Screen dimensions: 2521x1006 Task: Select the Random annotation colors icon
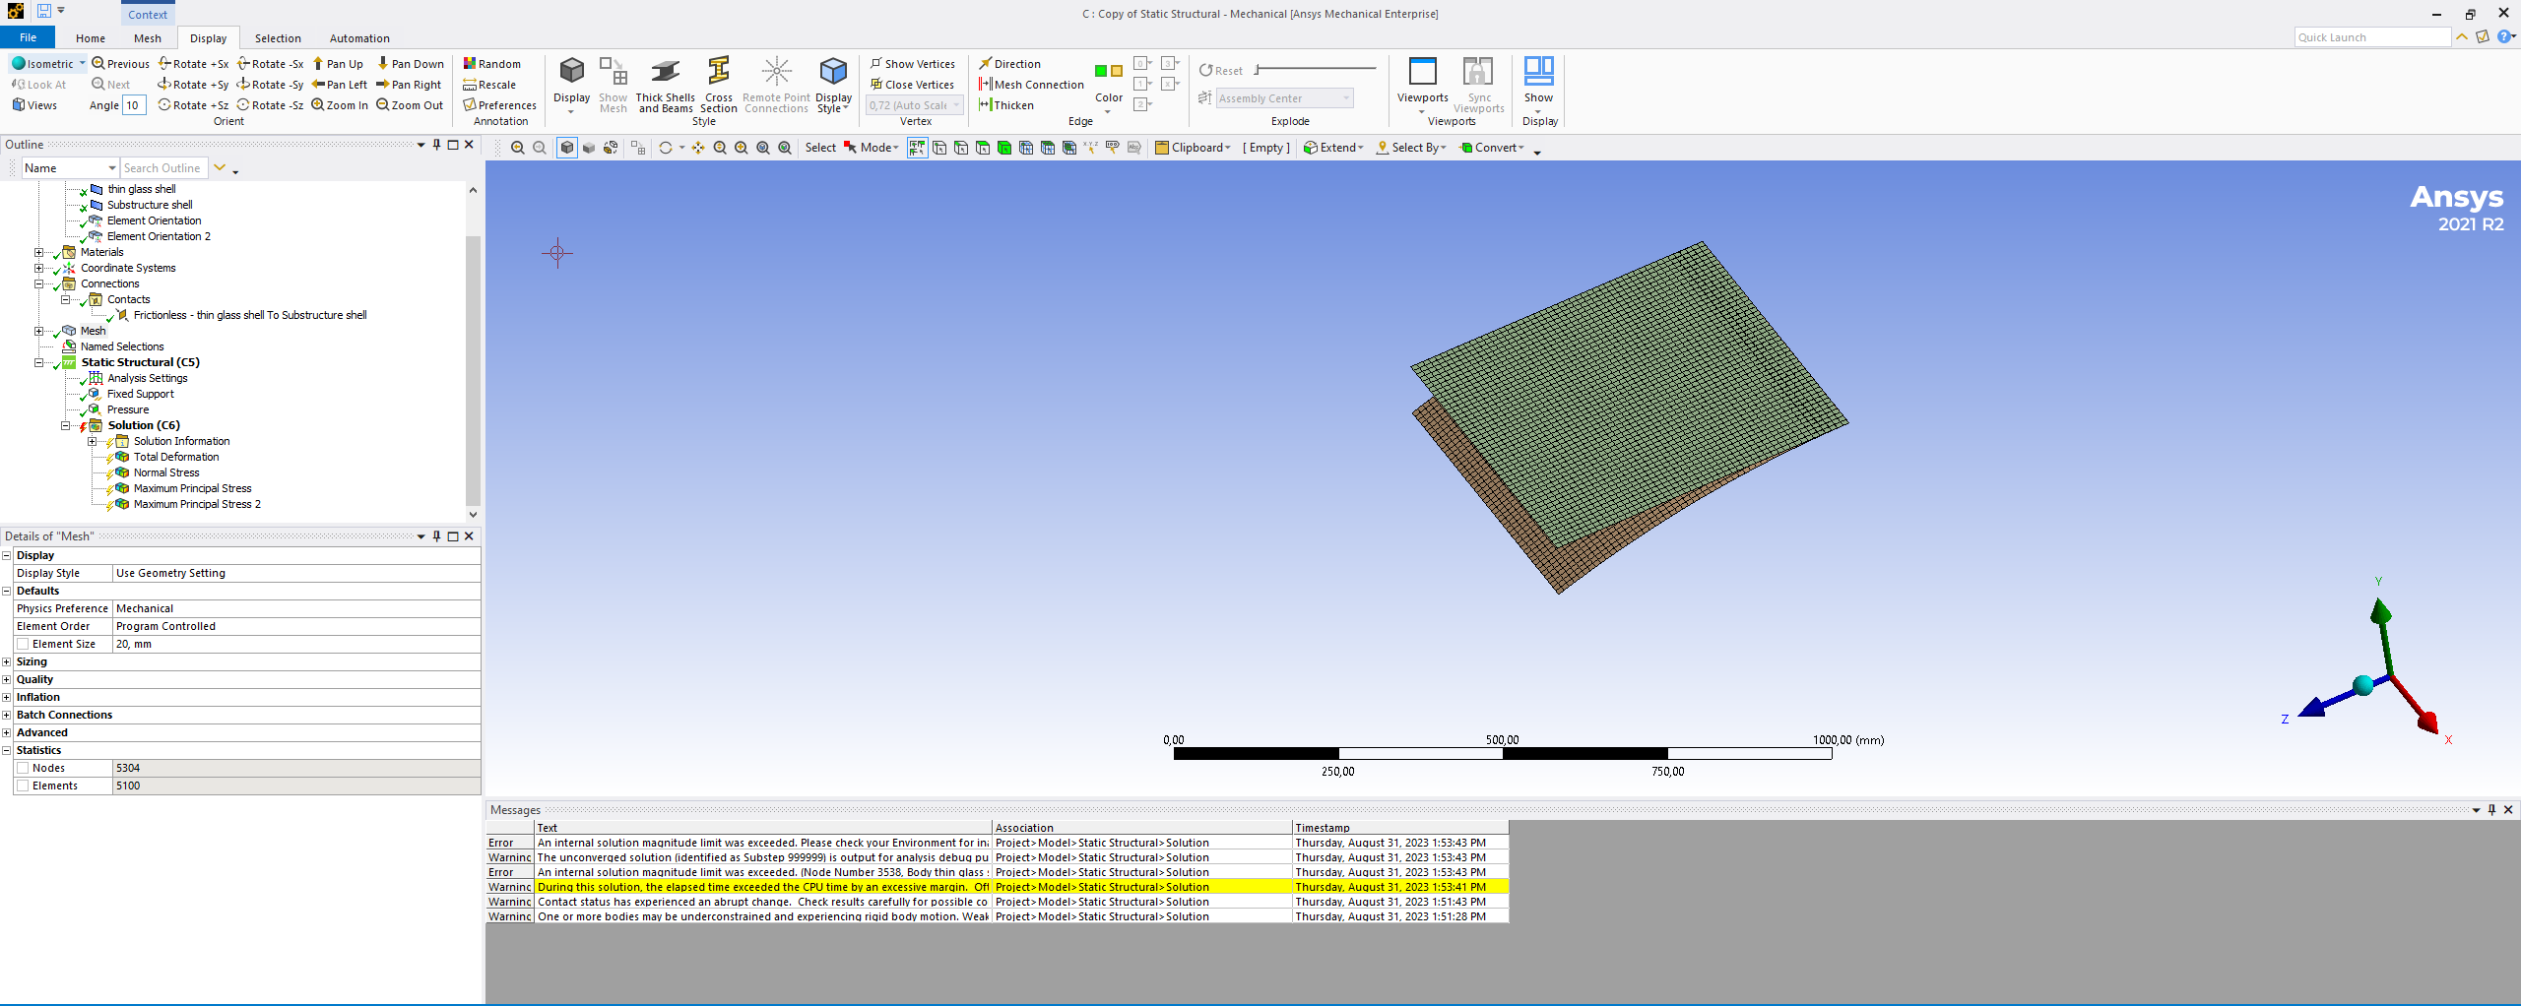point(471,64)
